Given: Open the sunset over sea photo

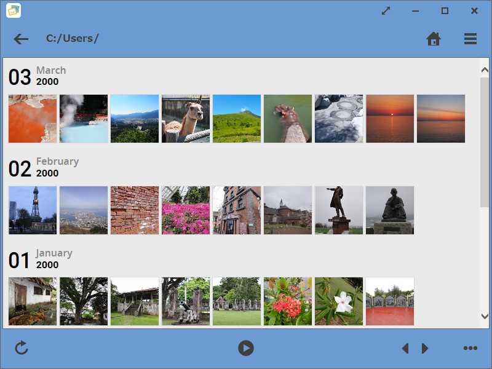Looking at the screenshot, I should (x=390, y=119).
